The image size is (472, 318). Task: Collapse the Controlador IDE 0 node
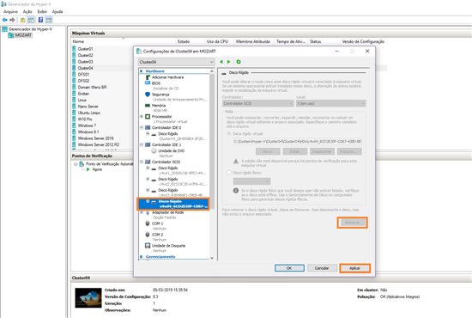(142, 127)
